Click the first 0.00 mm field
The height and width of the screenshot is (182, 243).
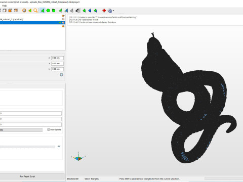coord(57,58)
